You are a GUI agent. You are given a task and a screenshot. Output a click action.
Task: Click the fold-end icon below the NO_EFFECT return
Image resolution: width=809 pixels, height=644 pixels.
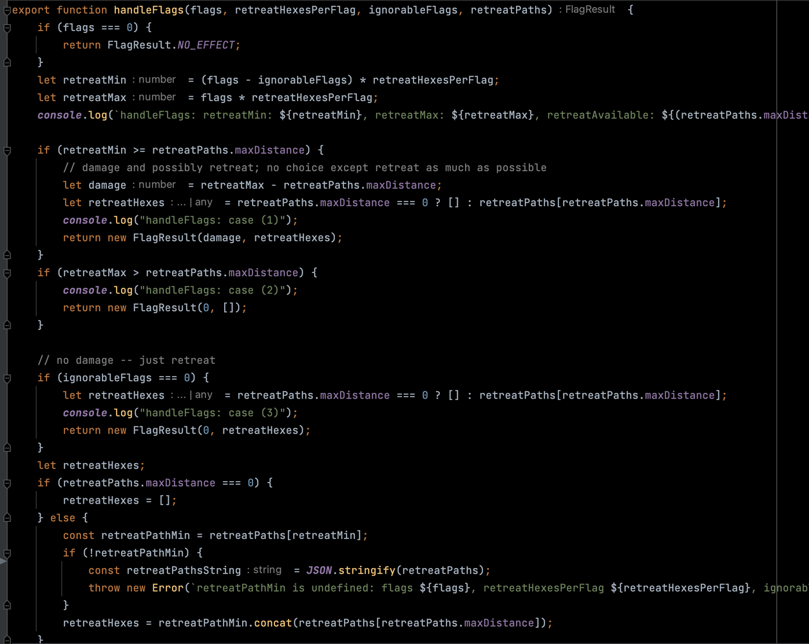7,62
